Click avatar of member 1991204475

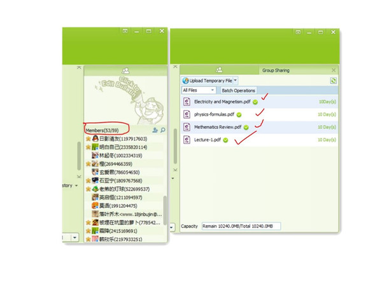point(95,206)
